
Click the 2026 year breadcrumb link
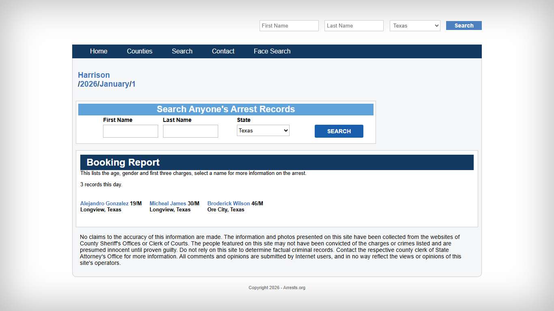pyautogui.click(x=88, y=84)
